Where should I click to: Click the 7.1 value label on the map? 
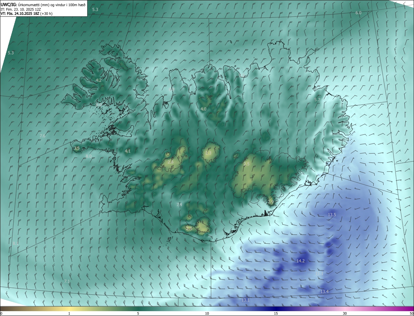[67, 281]
